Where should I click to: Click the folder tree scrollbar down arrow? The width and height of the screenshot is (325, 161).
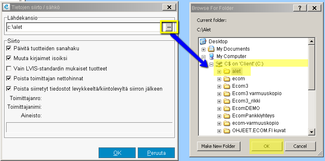[x=311, y=132]
